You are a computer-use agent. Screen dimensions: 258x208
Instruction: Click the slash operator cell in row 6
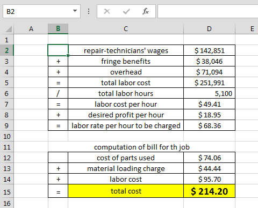point(58,93)
